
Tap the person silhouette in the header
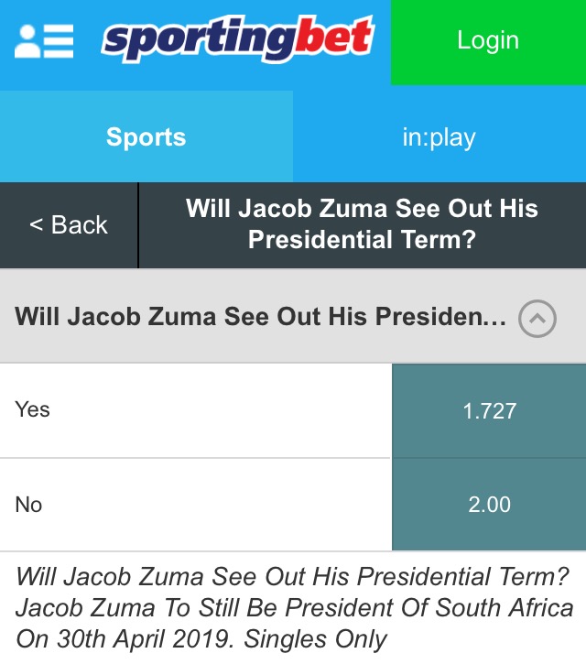pyautogui.click(x=27, y=39)
